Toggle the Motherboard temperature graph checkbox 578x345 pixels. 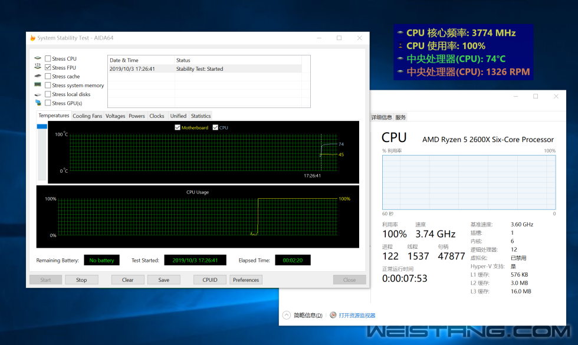tap(178, 127)
